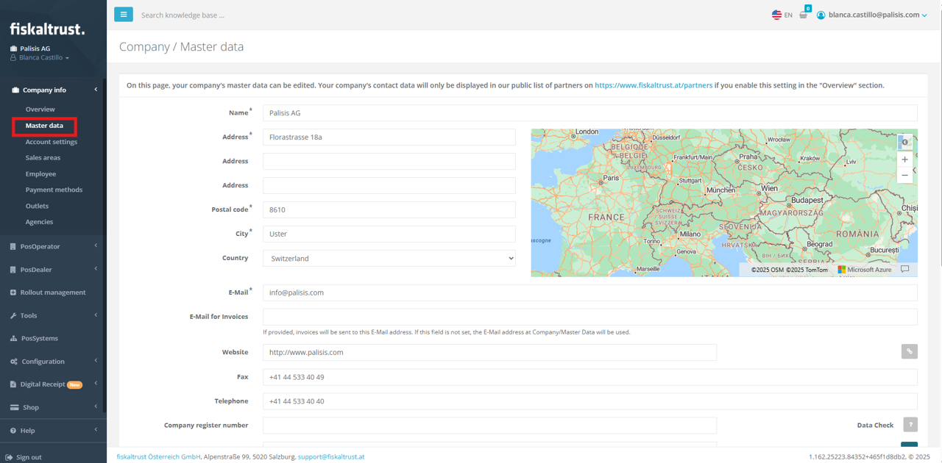942x463 pixels.
Task: Click the Configuration gears icon
Action: click(13, 362)
